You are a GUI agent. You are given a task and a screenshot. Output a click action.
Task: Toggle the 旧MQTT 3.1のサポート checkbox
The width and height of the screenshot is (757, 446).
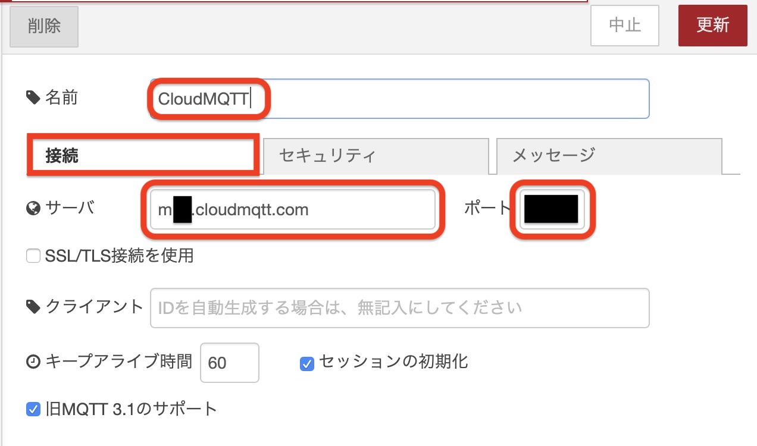33,410
